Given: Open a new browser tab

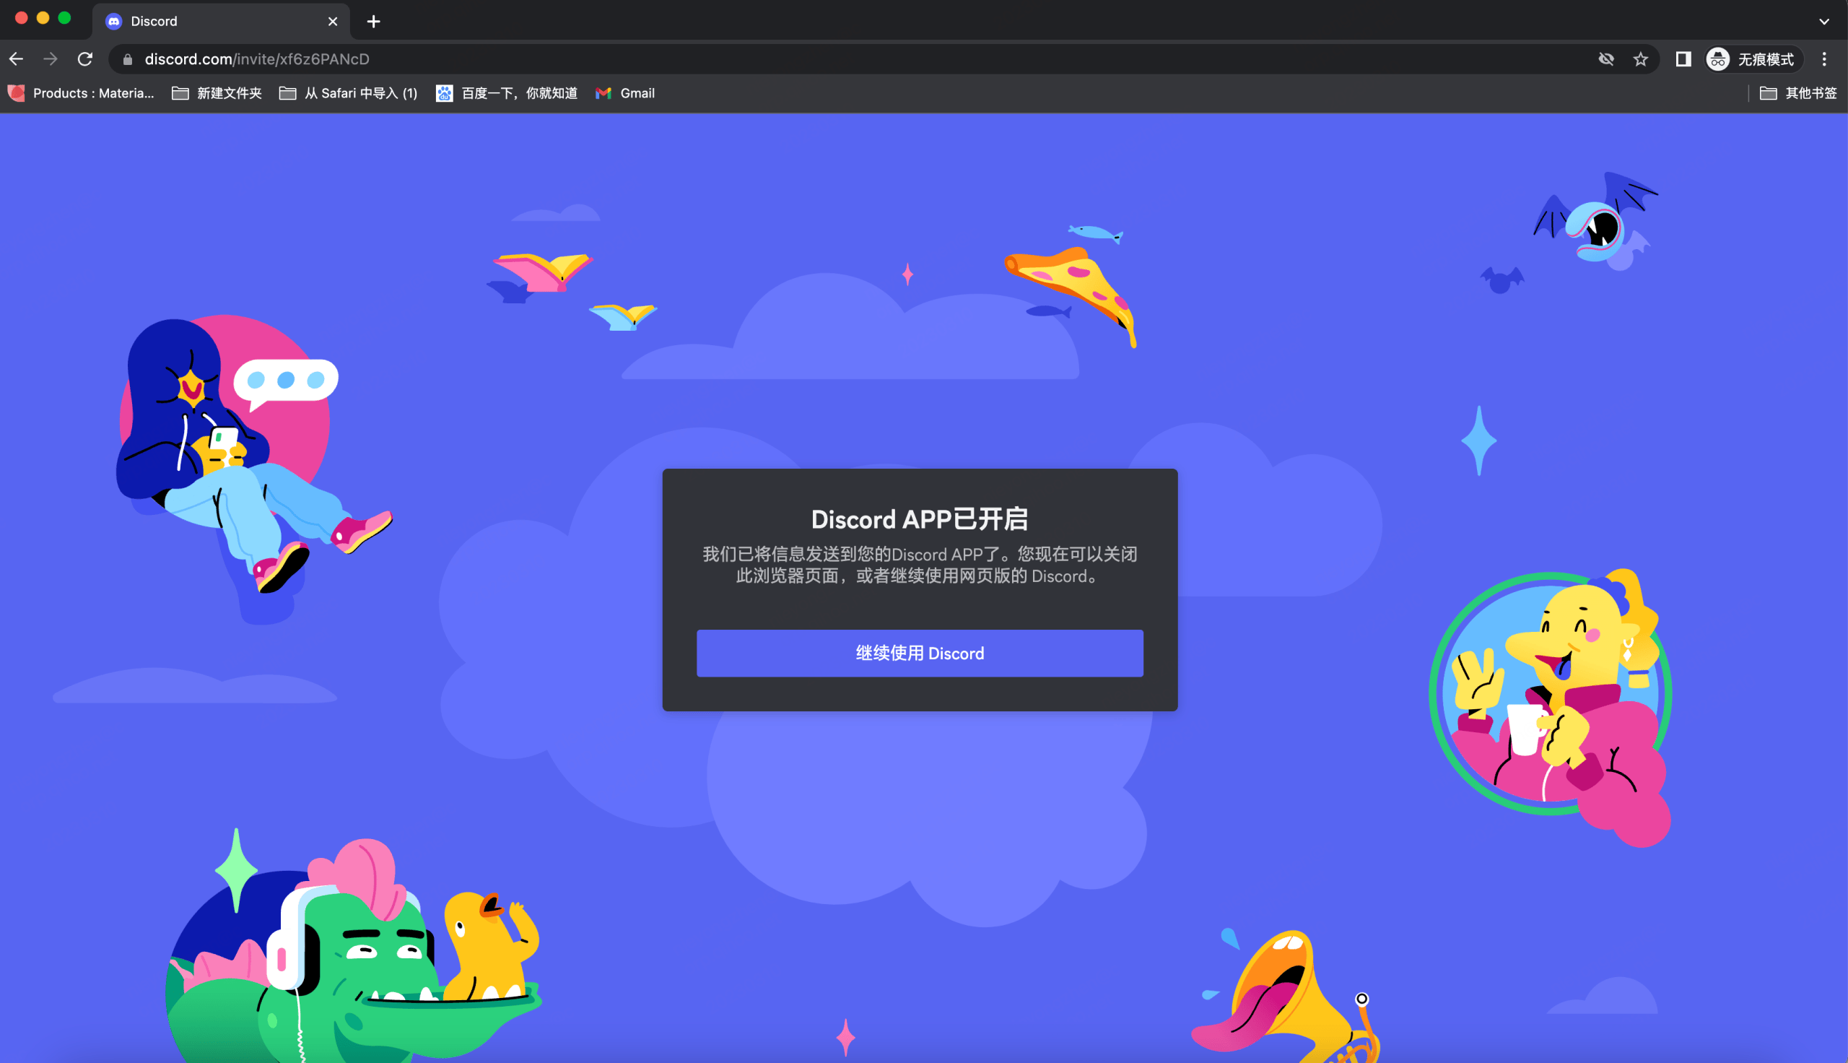Looking at the screenshot, I should coord(373,21).
